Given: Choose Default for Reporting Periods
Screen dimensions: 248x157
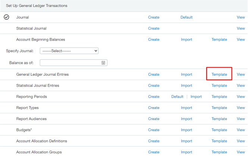Looking at the screenshot, I should coord(177,97).
